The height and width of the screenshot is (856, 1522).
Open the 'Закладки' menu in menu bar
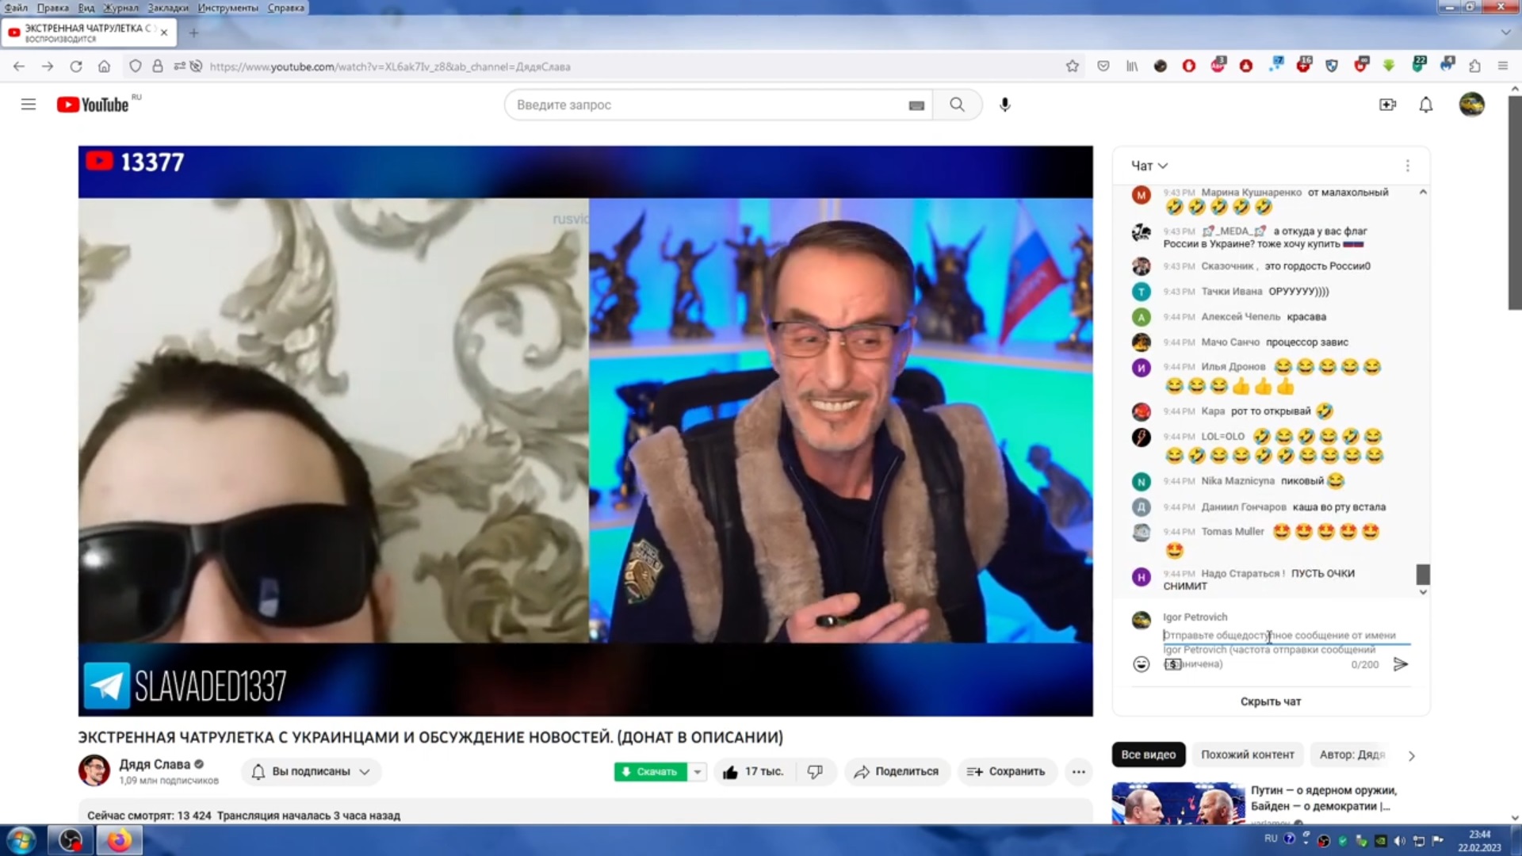tap(167, 7)
